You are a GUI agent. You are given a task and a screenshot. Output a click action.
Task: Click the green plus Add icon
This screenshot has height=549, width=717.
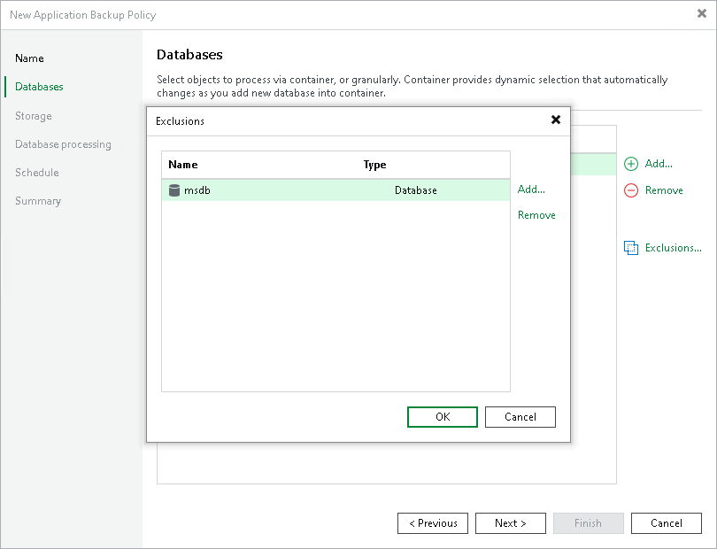[x=630, y=164]
